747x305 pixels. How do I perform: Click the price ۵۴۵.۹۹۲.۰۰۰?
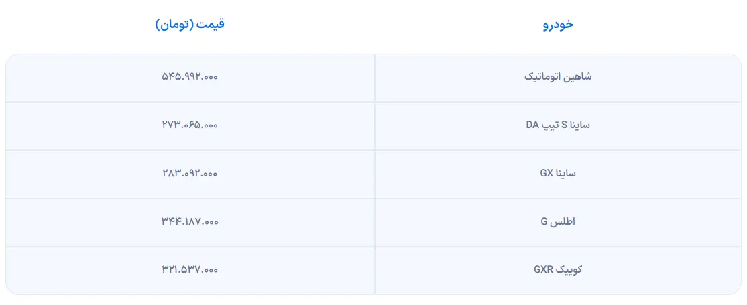point(190,76)
